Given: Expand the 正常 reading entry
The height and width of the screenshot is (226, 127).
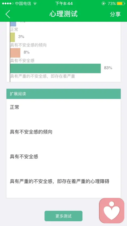Looking at the screenshot, I should click(x=14, y=107).
